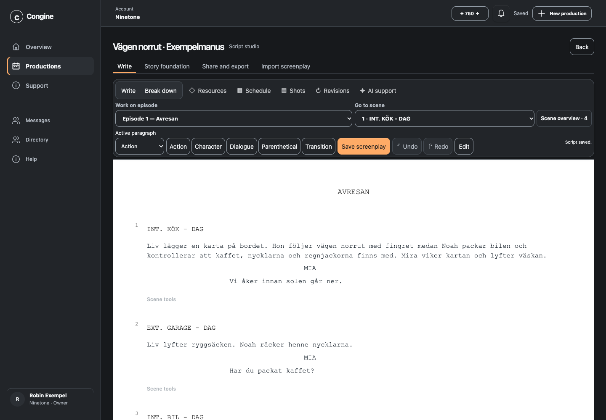606x420 pixels.
Task: Open the Active paragraph type dropdown
Action: [x=140, y=146]
